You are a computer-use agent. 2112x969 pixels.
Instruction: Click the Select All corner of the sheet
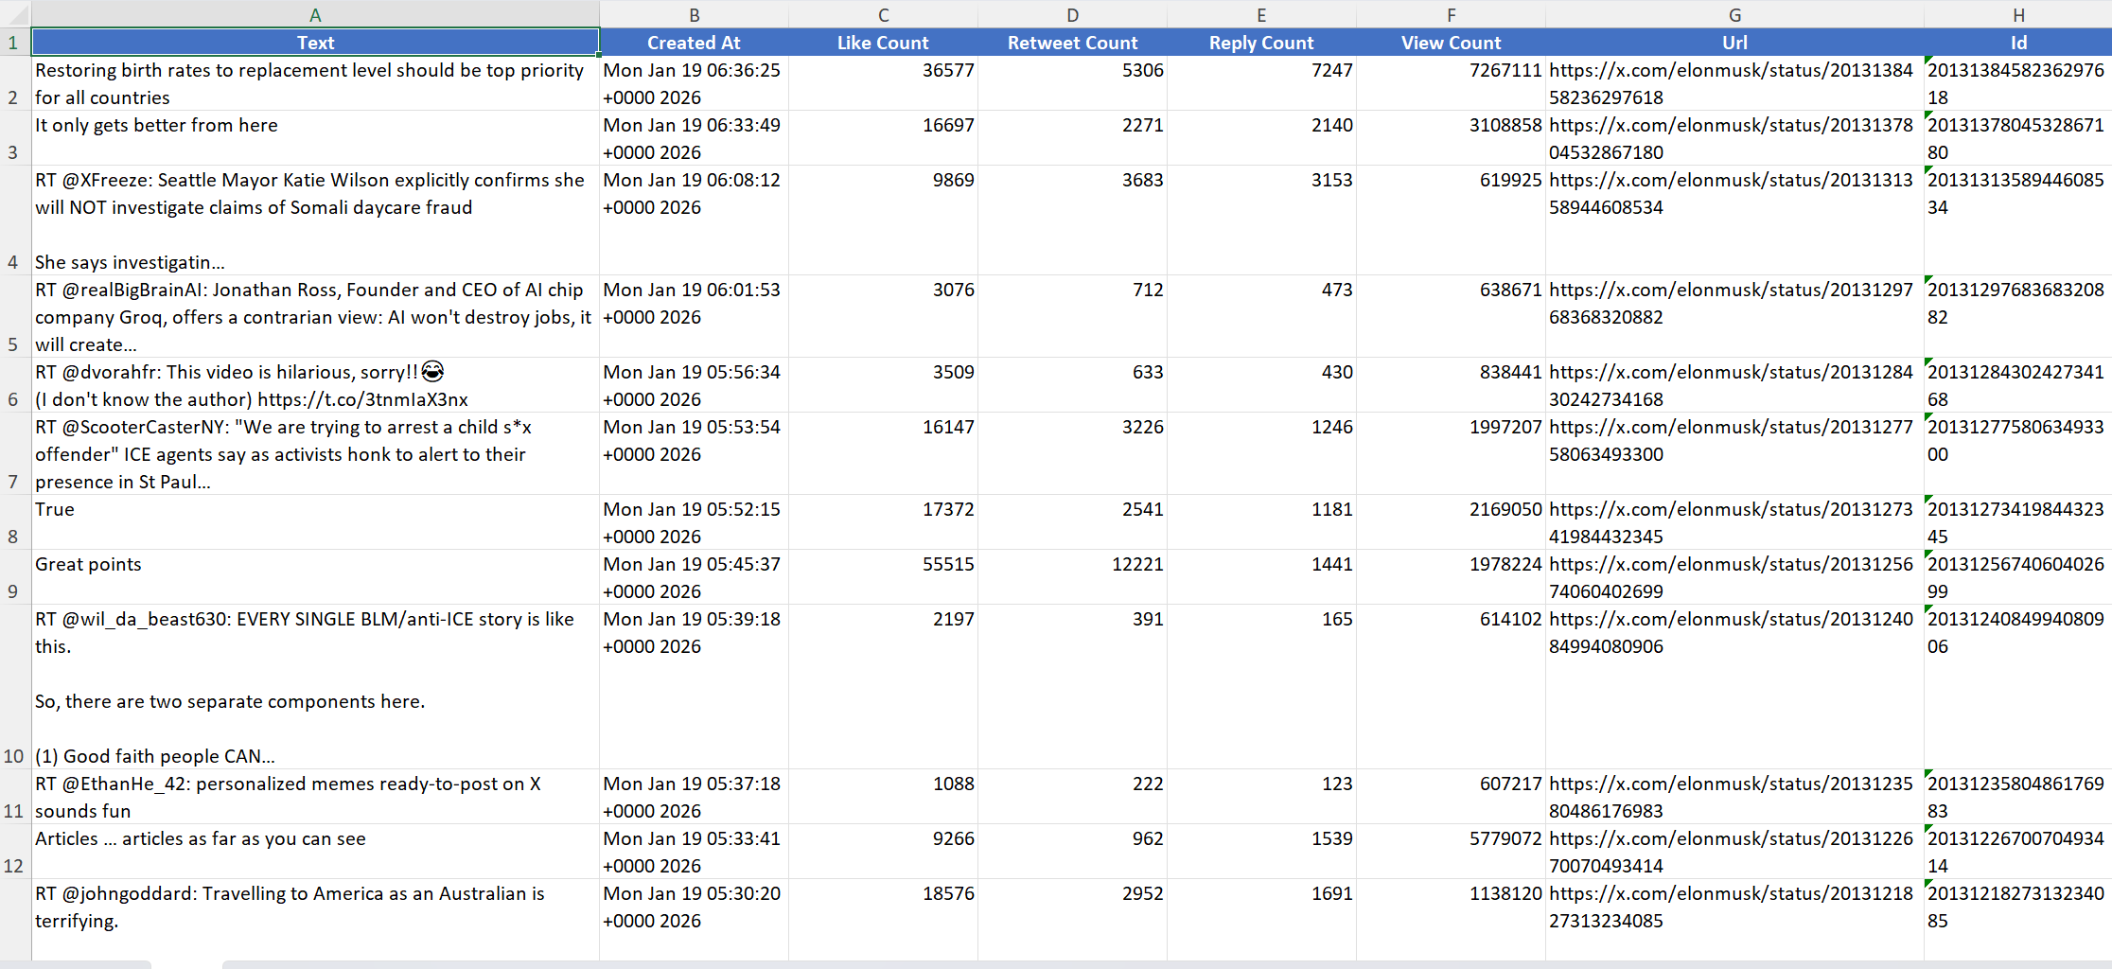(15, 14)
